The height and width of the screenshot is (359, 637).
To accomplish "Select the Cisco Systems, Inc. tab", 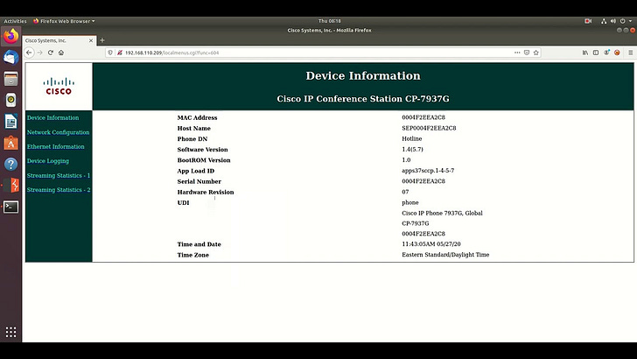I will [x=59, y=40].
